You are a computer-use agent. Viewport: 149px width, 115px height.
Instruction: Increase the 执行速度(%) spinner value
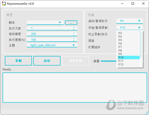click(x=74, y=39)
